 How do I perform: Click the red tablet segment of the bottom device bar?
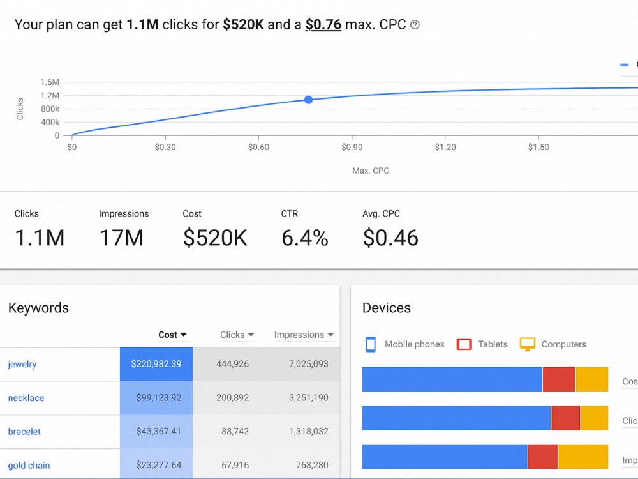[x=543, y=457]
